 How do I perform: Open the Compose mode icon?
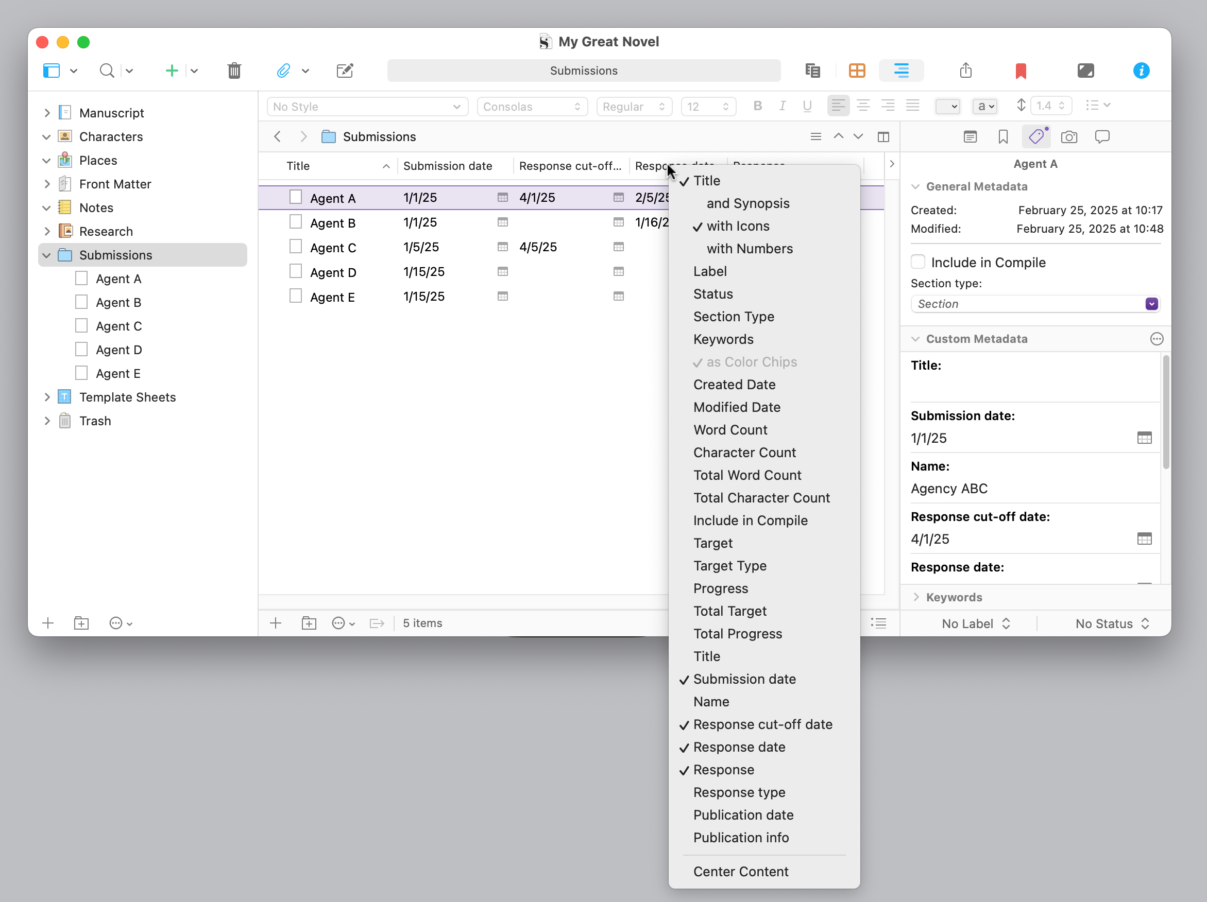point(1085,71)
